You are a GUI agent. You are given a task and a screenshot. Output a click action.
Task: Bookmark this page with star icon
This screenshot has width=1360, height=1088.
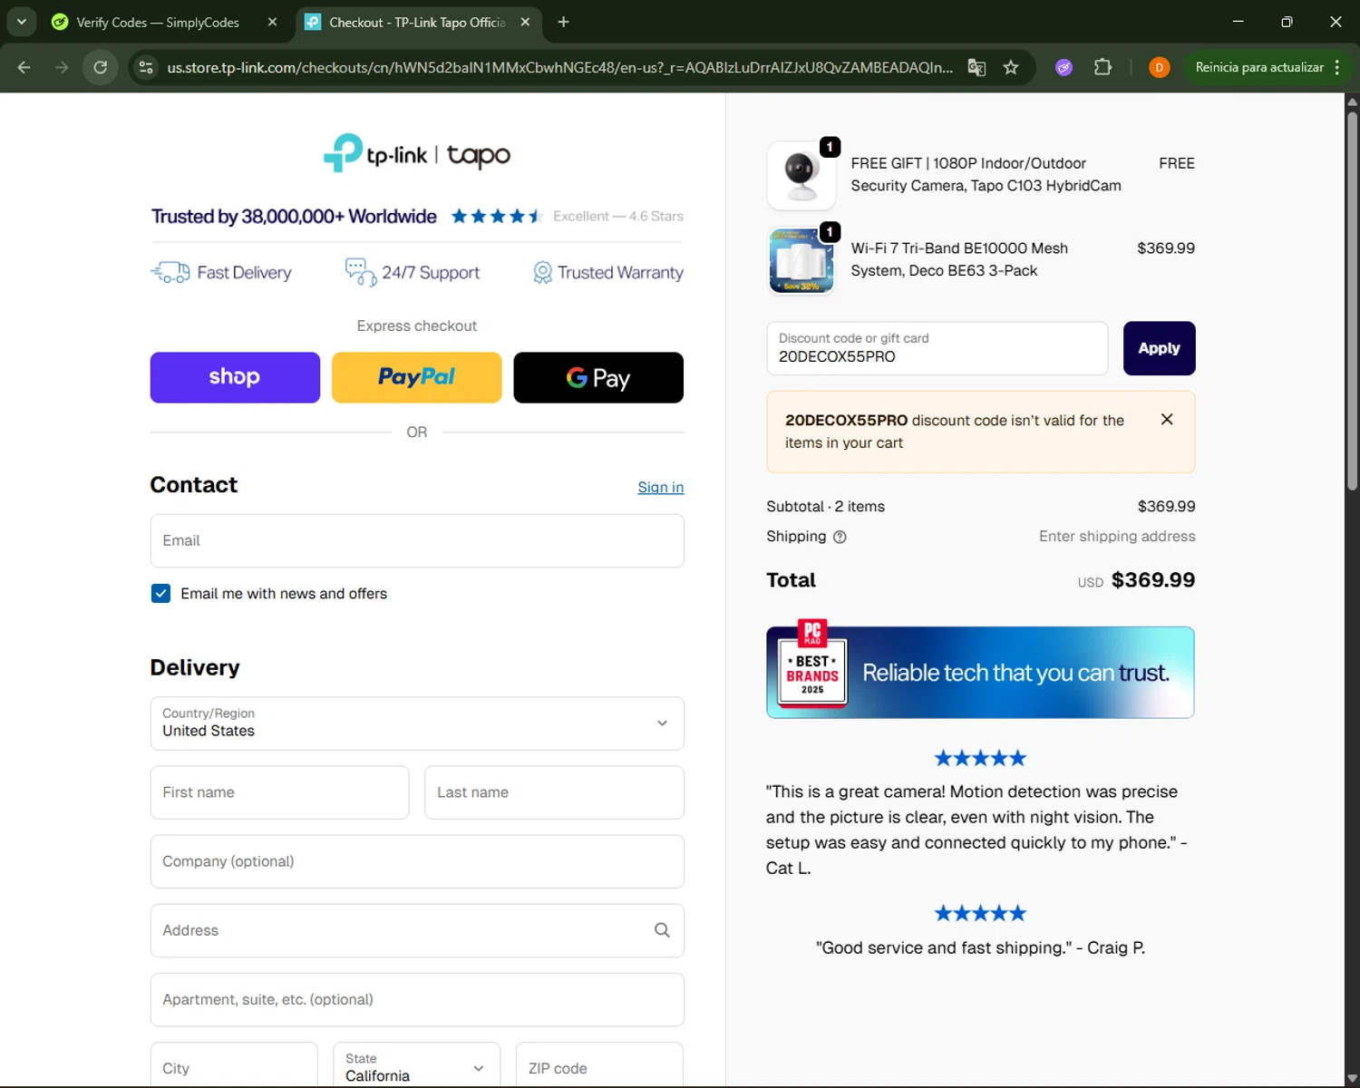click(x=1011, y=67)
